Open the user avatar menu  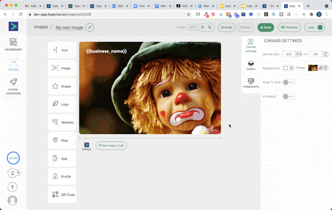tap(12, 200)
